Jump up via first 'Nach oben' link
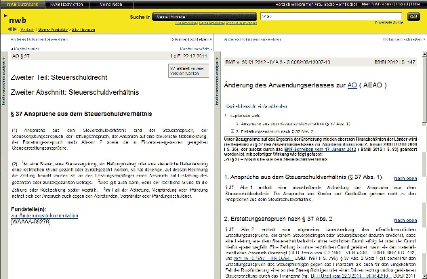Viewport: 427px width, 279px height. 406,178
